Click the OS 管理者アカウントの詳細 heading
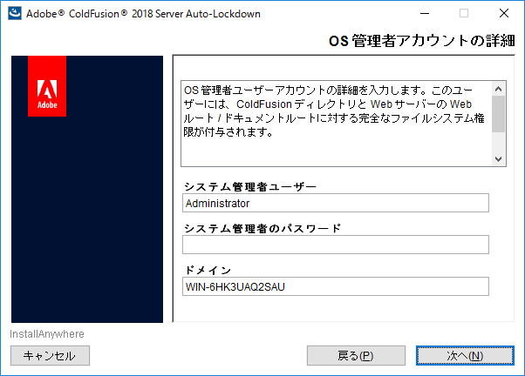This screenshot has width=525, height=376. point(421,41)
